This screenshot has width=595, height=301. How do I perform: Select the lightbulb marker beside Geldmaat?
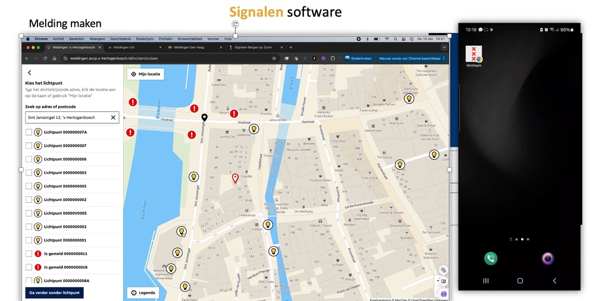pyautogui.click(x=254, y=129)
